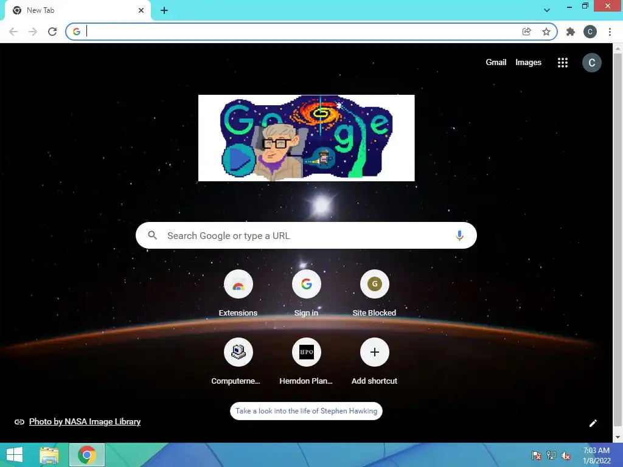
Task: Open Photo by NASA Image Library link
Action: pyautogui.click(x=85, y=422)
